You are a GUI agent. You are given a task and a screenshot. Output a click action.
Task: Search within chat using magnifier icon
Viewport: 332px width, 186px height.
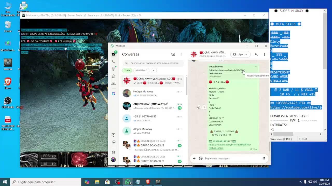[x=256, y=54]
